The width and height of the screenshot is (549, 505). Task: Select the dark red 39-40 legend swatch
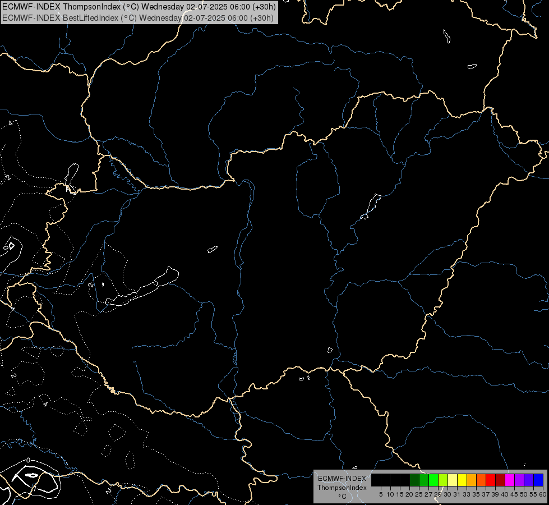coord(500,480)
